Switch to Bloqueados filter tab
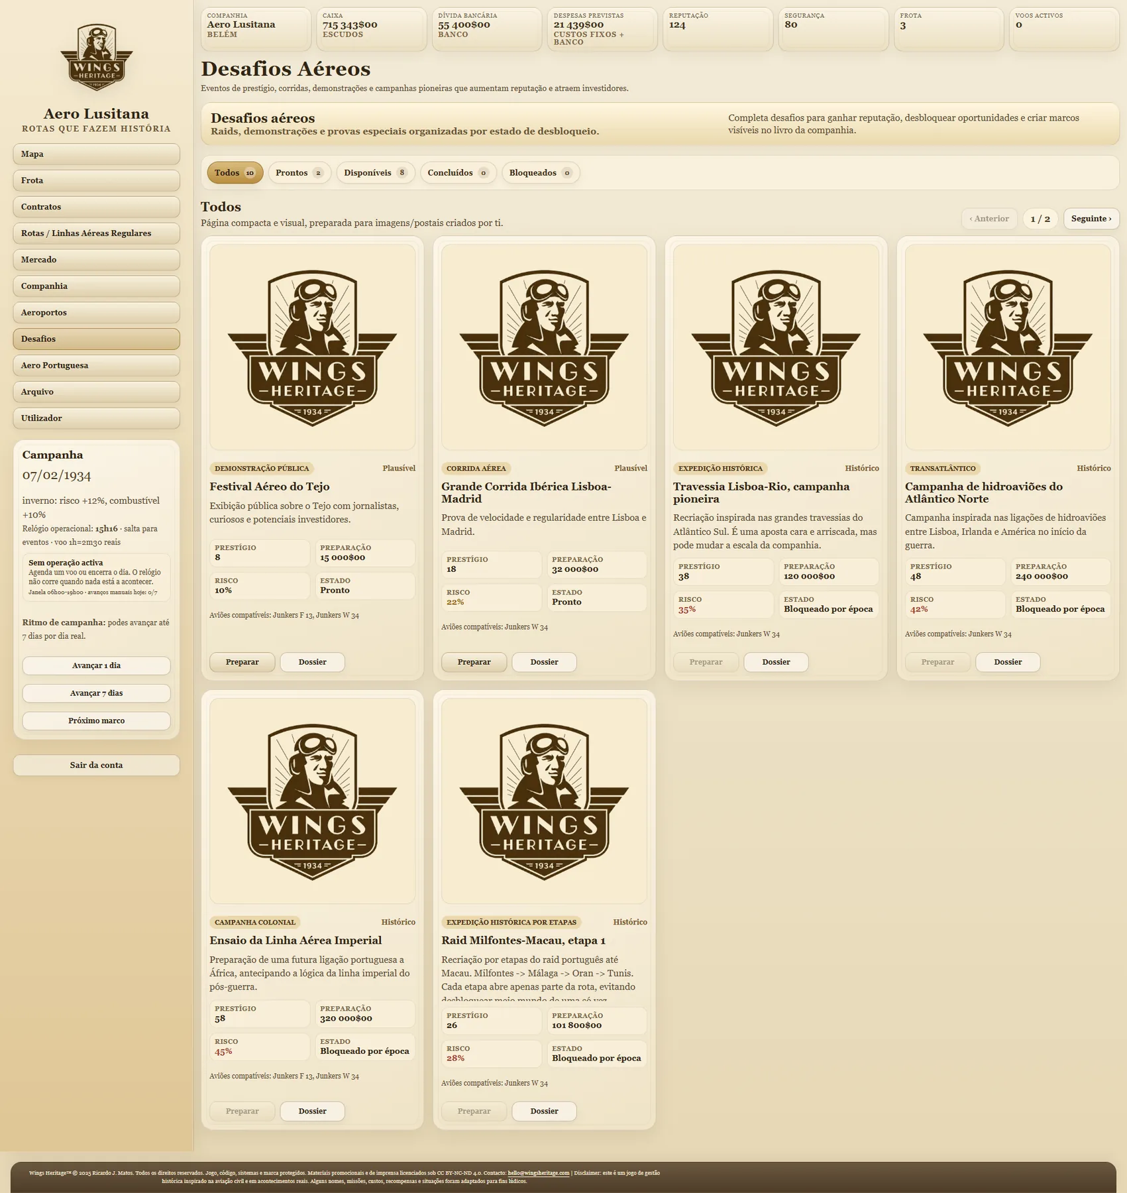Viewport: 1127px width, 1193px height. (x=541, y=173)
